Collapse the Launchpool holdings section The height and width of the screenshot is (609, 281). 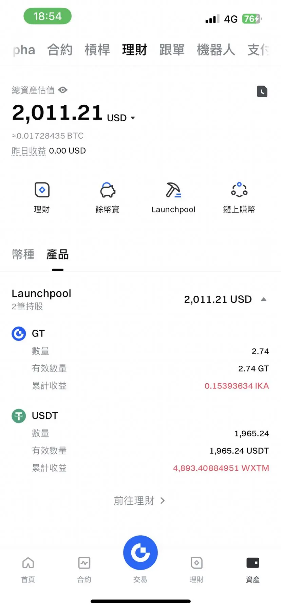(x=264, y=299)
